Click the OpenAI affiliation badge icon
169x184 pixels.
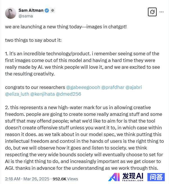pos(53,10)
